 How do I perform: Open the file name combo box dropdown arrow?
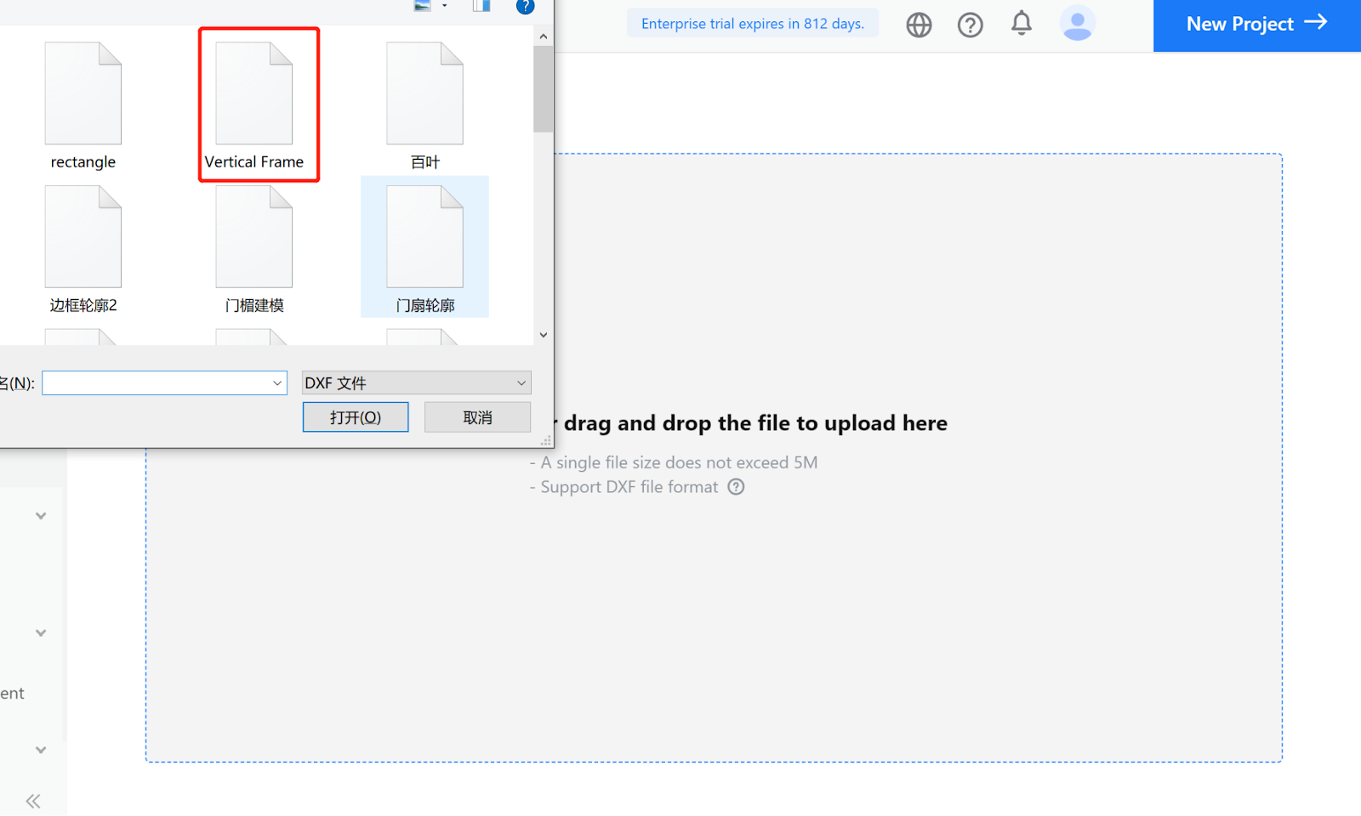[277, 383]
